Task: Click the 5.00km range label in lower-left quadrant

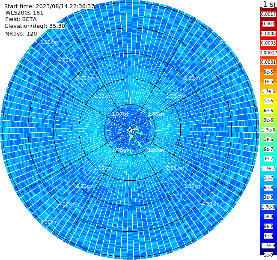Action: (49, 222)
